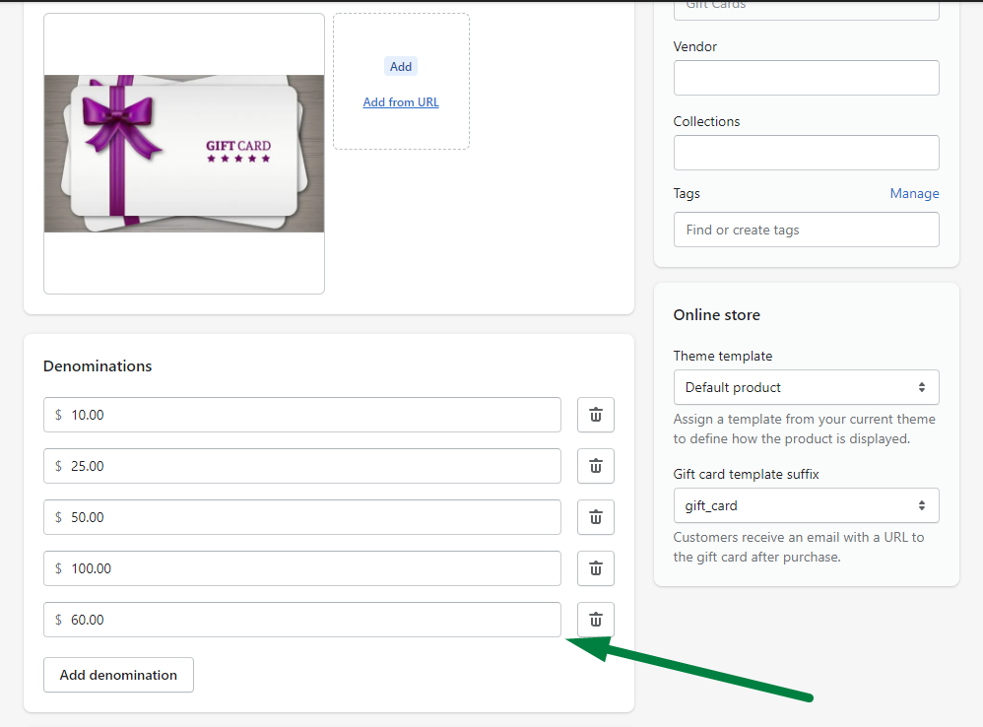Delete the $10.00 denomination with trash icon
The image size is (983, 727).
596,415
